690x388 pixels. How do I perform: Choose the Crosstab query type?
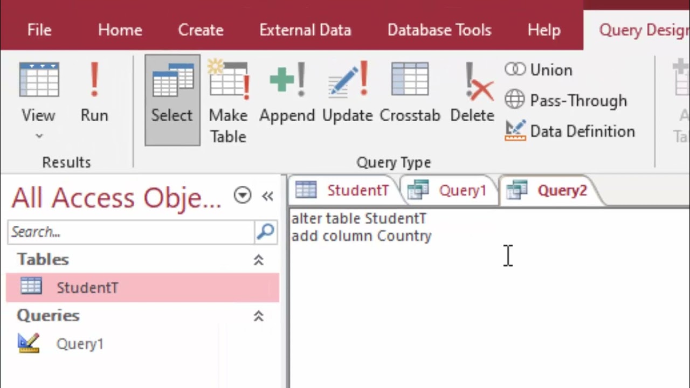coord(410,92)
